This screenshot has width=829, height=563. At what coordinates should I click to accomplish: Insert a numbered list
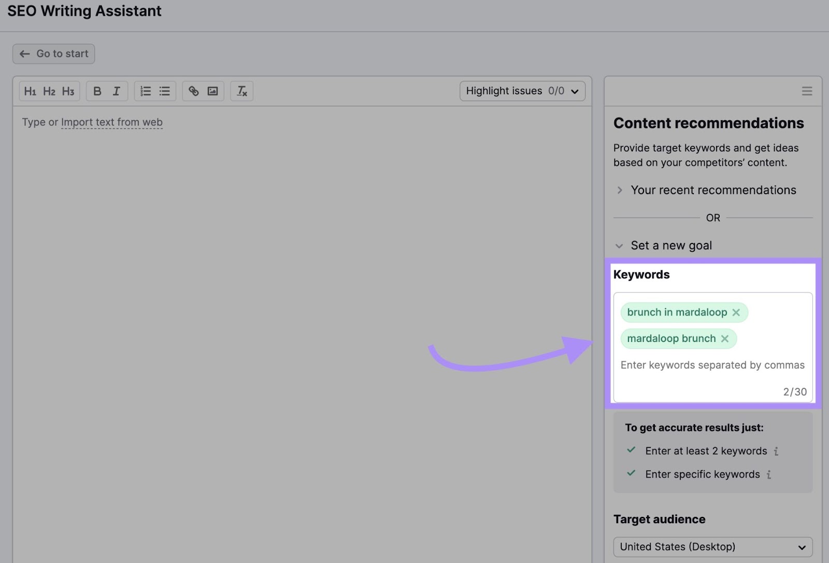click(x=146, y=91)
